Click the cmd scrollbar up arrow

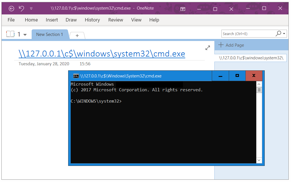259,84
